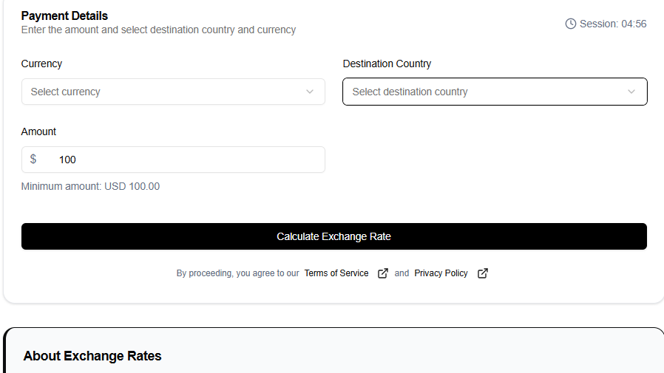Click the Amount field label
This screenshot has height=373, width=664.
pos(39,131)
